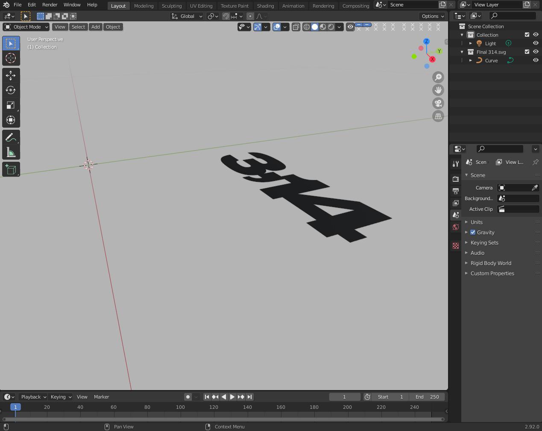
Task: Select the Rotate tool
Action: [x=11, y=90]
